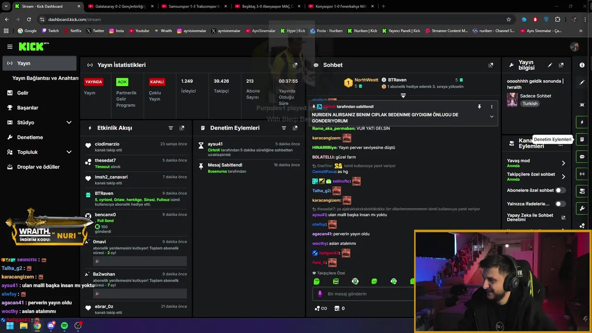
Task: Toggle the broadcast signal widget in right rail
Action: point(582,174)
